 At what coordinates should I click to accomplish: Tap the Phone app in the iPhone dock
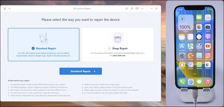pyautogui.click(x=182, y=82)
